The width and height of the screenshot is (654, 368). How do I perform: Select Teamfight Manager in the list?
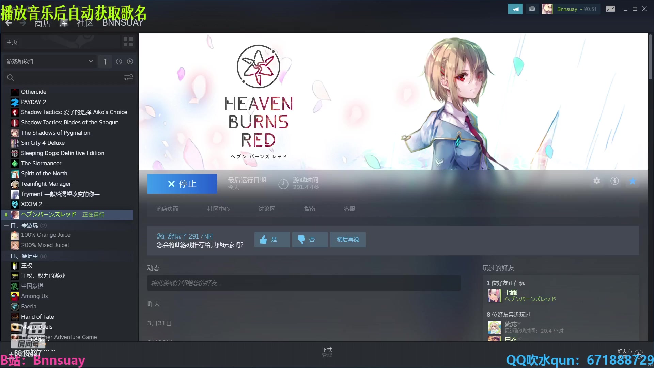(x=46, y=184)
